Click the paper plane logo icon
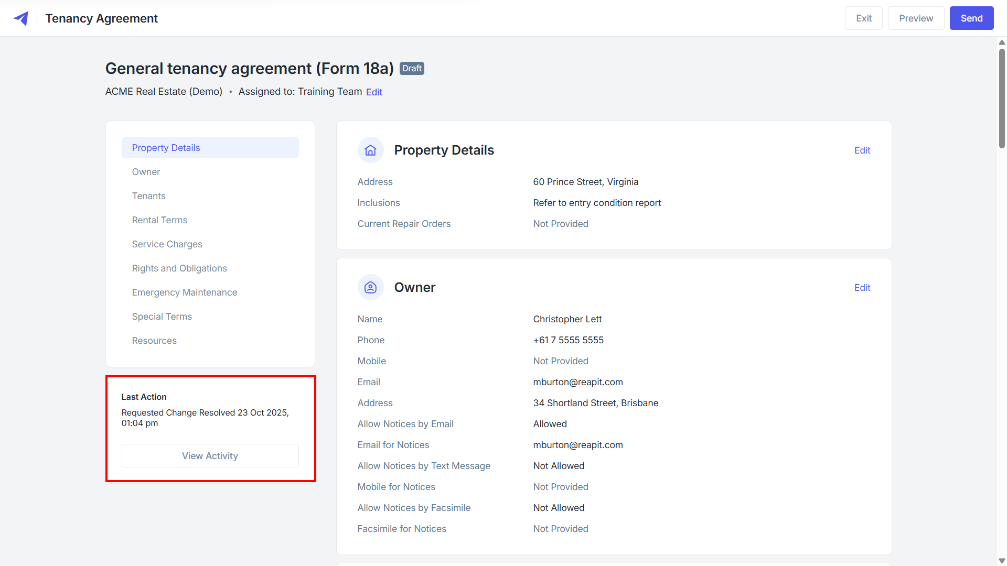Screen dimensions: 1007x566 21,18
